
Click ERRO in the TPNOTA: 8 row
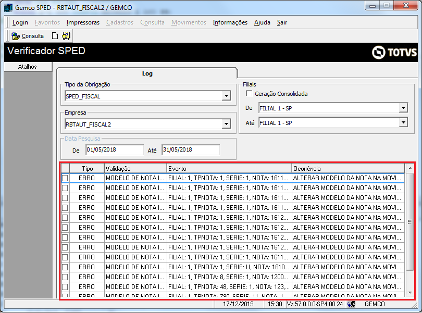tap(86, 277)
